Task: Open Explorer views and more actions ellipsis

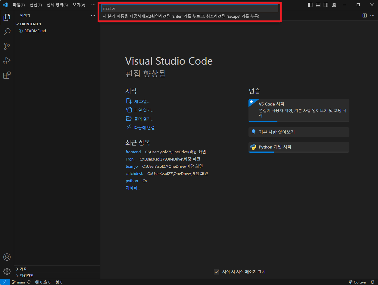Action: point(93,15)
